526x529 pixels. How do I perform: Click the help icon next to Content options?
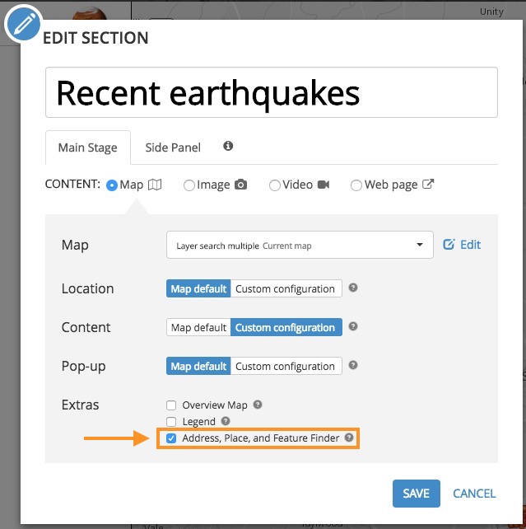(x=353, y=327)
